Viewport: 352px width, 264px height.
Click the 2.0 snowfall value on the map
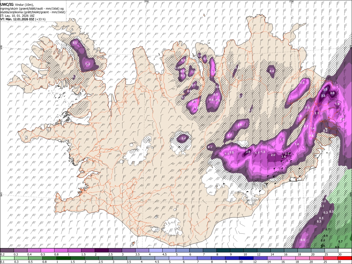(273, 155)
